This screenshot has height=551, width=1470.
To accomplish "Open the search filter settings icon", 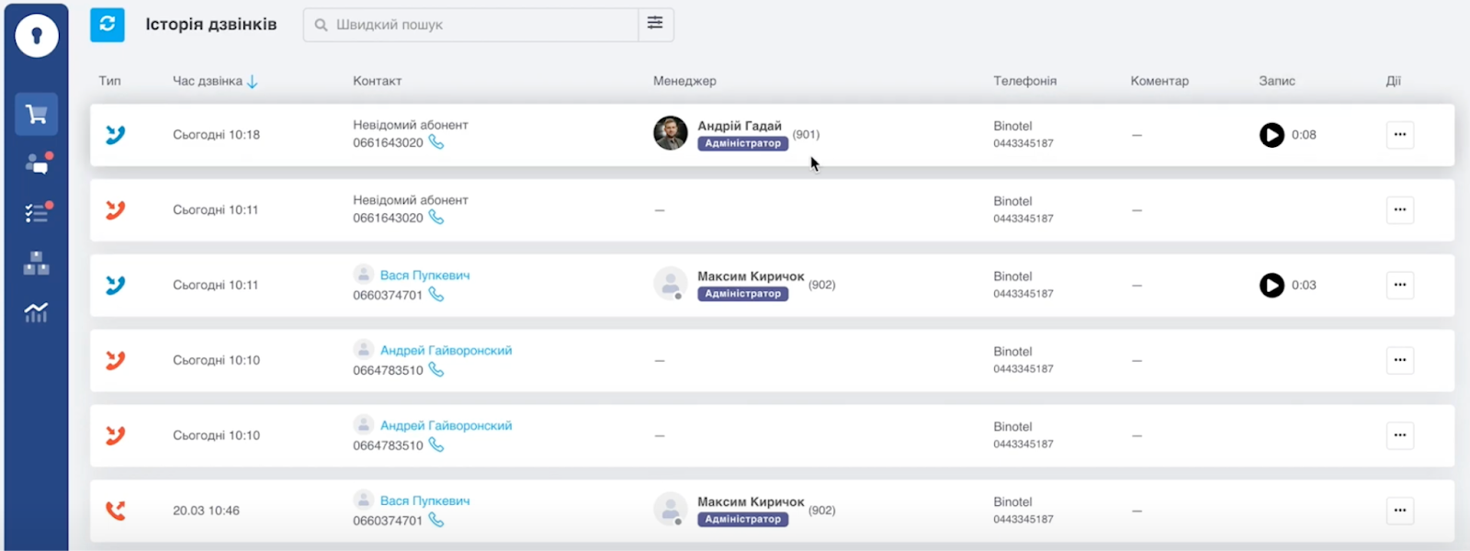I will click(655, 24).
